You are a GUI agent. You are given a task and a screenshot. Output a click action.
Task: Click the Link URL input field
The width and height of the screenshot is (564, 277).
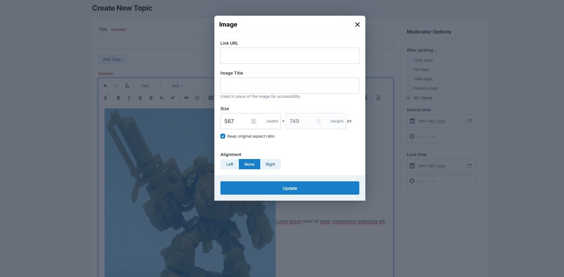pos(290,56)
